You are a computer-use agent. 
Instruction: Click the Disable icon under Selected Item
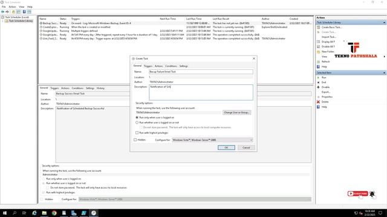pos(319,87)
